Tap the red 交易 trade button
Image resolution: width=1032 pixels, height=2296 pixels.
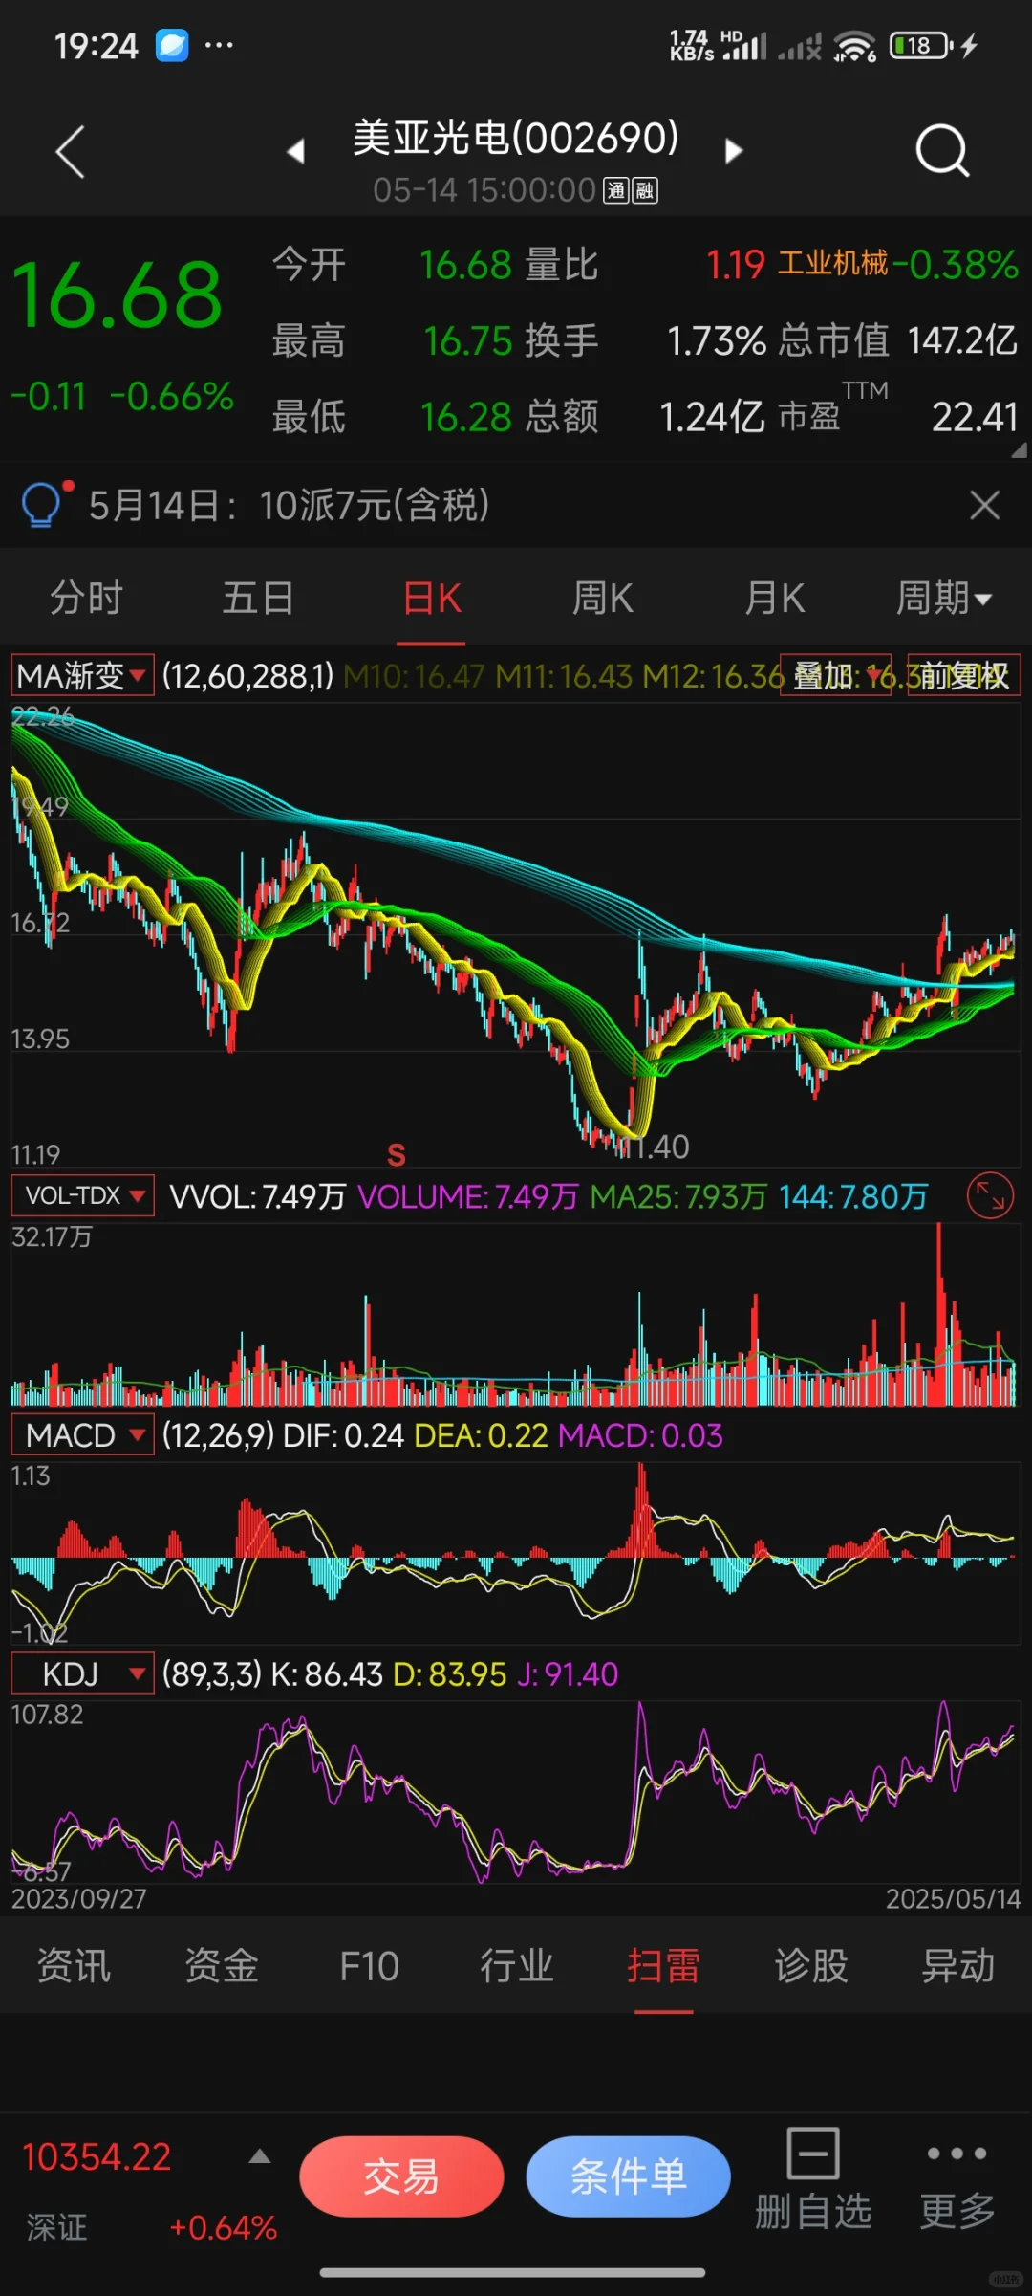[x=401, y=2176]
